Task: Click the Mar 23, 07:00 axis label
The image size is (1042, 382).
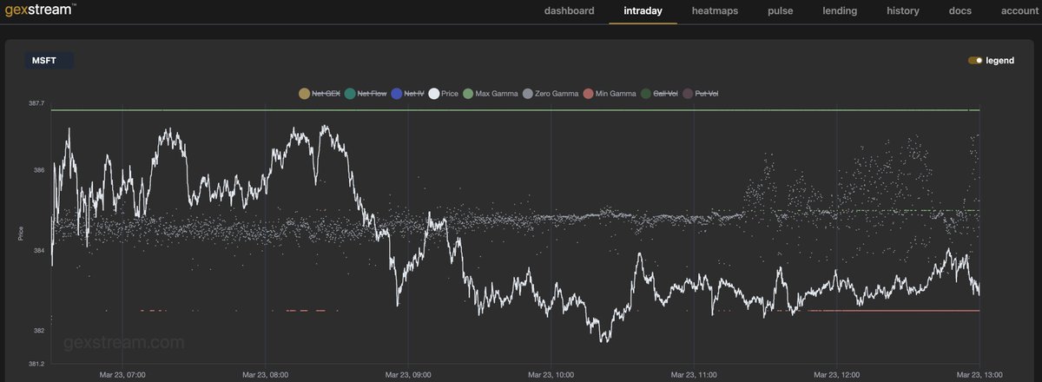Action: [x=122, y=375]
